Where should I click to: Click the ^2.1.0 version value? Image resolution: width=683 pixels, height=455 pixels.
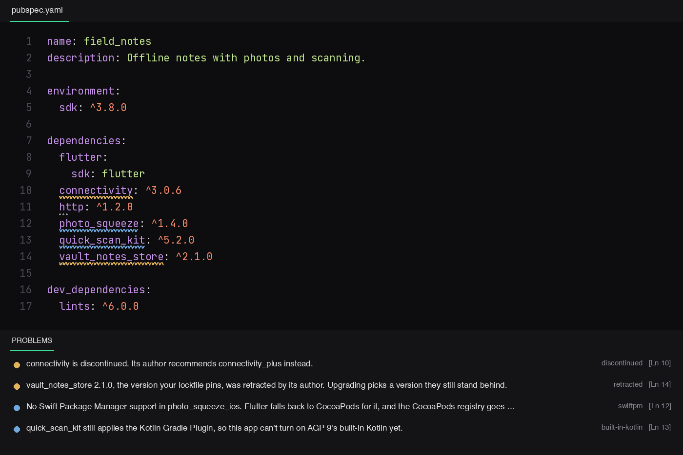[194, 257]
